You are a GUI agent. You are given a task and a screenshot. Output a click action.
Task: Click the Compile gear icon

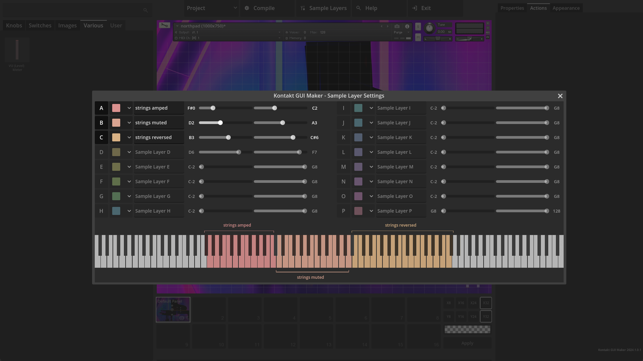(x=246, y=8)
